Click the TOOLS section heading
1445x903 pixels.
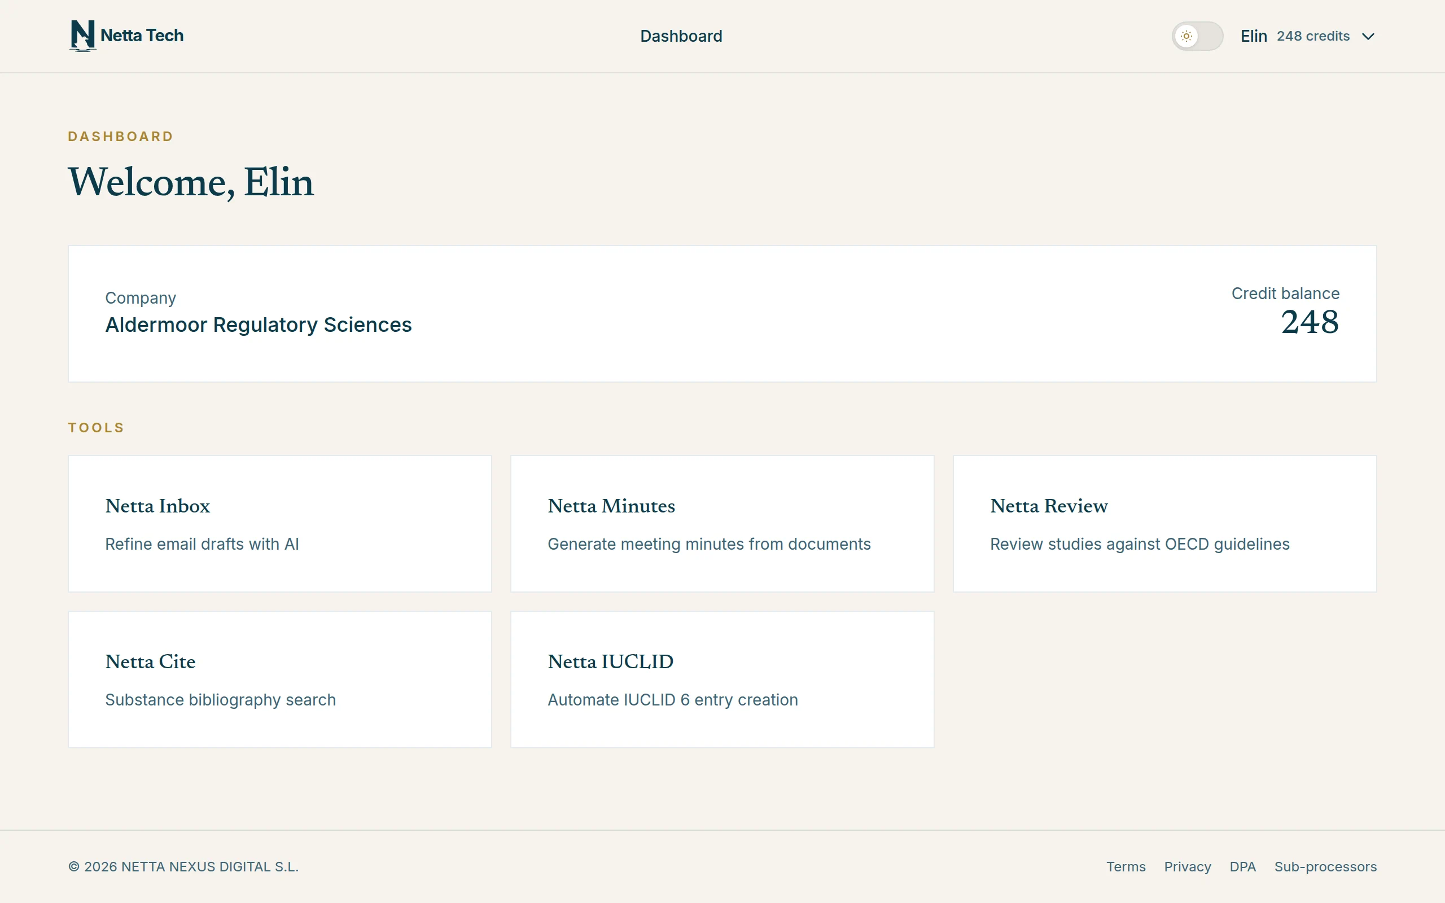point(96,428)
